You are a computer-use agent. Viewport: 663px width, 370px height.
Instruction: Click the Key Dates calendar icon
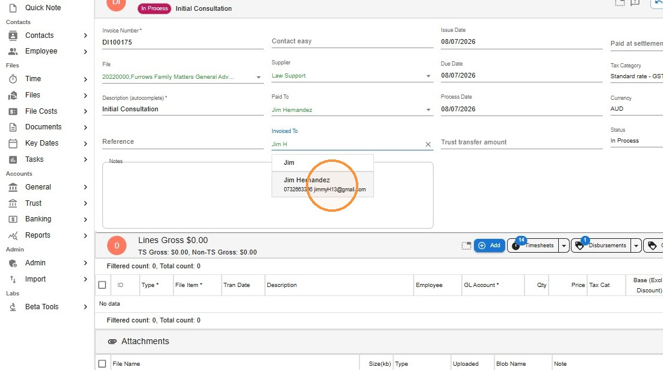pos(13,143)
